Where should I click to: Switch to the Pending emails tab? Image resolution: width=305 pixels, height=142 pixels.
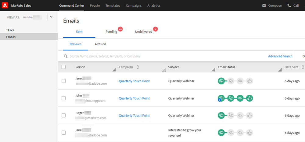point(111,32)
